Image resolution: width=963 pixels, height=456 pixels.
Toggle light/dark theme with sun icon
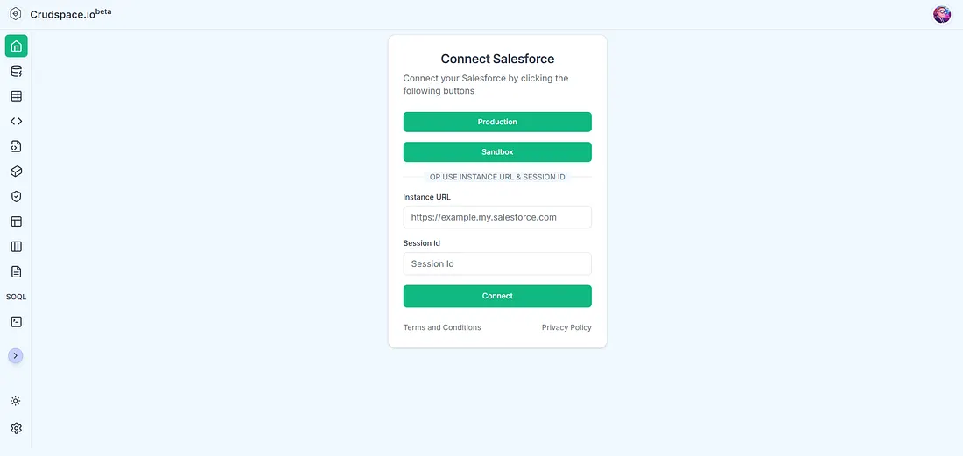point(16,401)
